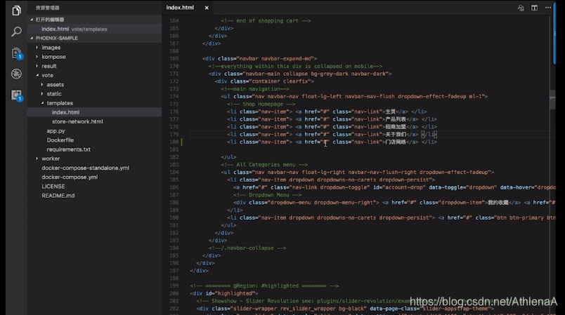Open the LICENSE file

[x=94, y=187]
